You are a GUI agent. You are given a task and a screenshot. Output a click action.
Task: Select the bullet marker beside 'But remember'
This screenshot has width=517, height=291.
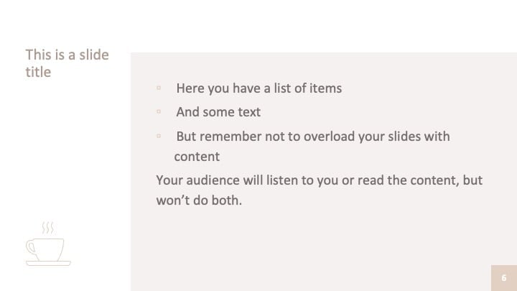(159, 136)
